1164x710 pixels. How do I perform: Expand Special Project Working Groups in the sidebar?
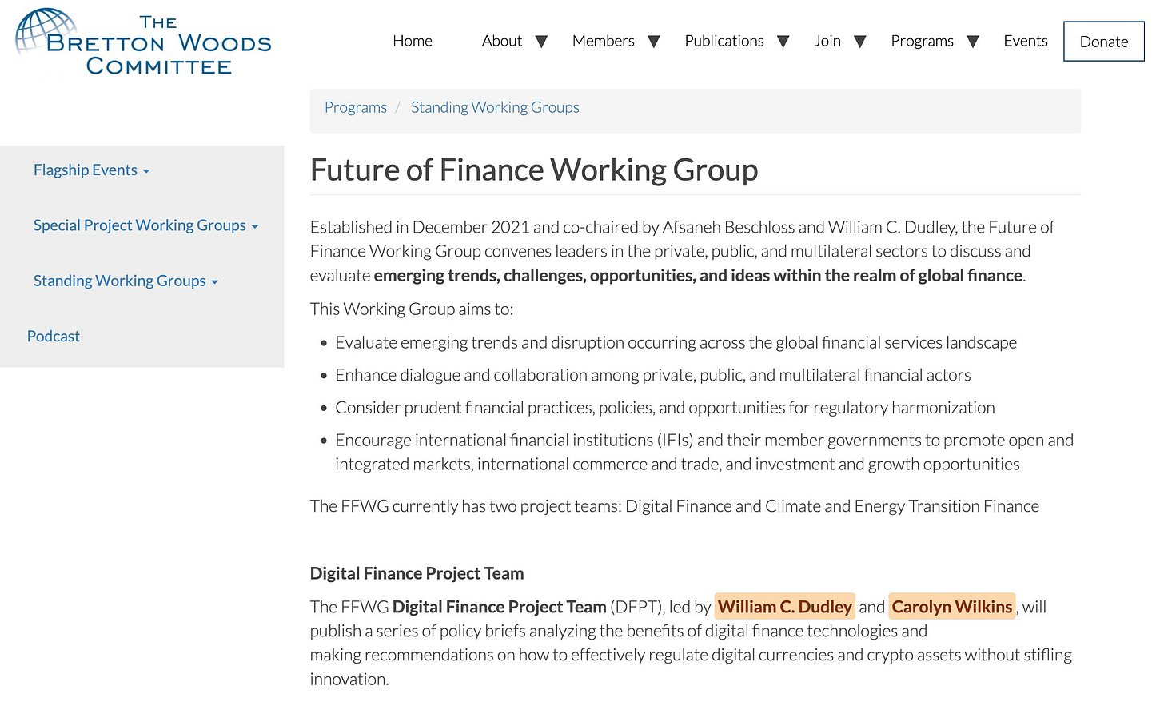[x=146, y=225]
